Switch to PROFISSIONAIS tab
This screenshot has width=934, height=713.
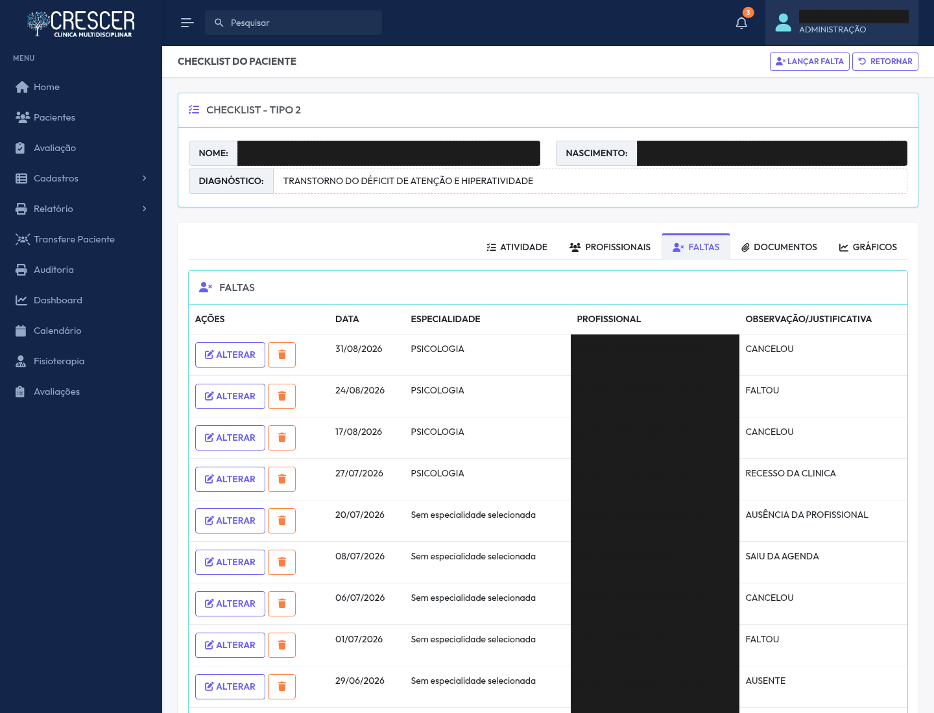(x=610, y=247)
